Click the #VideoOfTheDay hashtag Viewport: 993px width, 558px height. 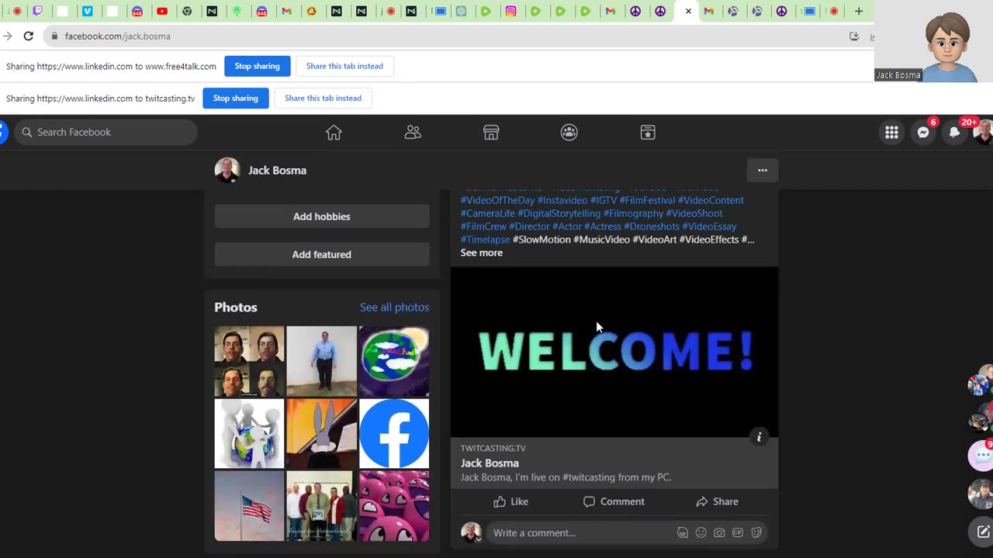[x=497, y=200]
